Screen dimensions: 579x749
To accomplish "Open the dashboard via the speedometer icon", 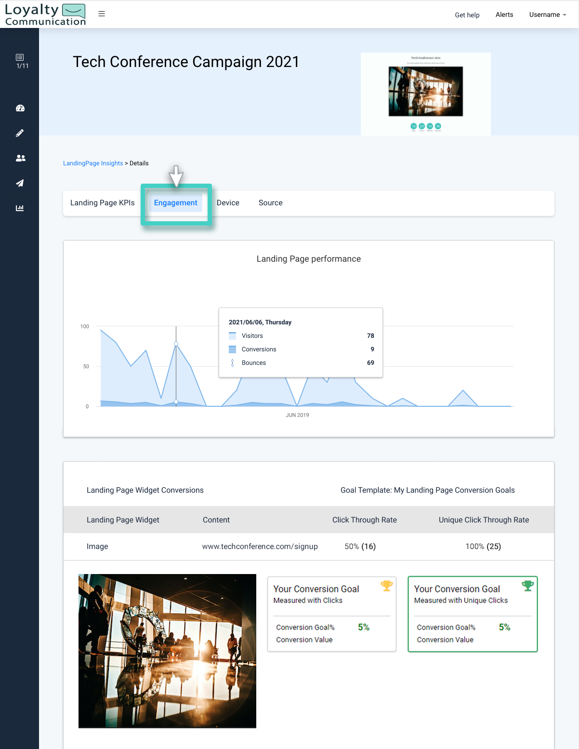I will tap(20, 108).
